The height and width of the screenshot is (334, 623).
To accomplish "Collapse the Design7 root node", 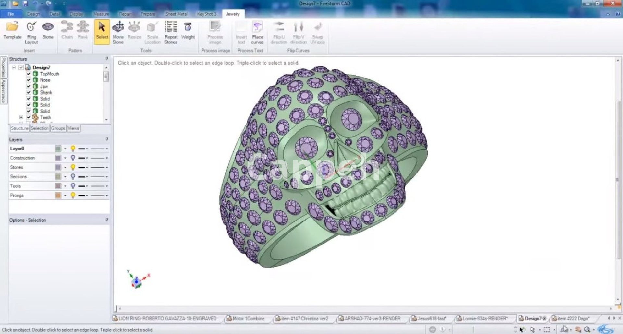I will pos(14,67).
